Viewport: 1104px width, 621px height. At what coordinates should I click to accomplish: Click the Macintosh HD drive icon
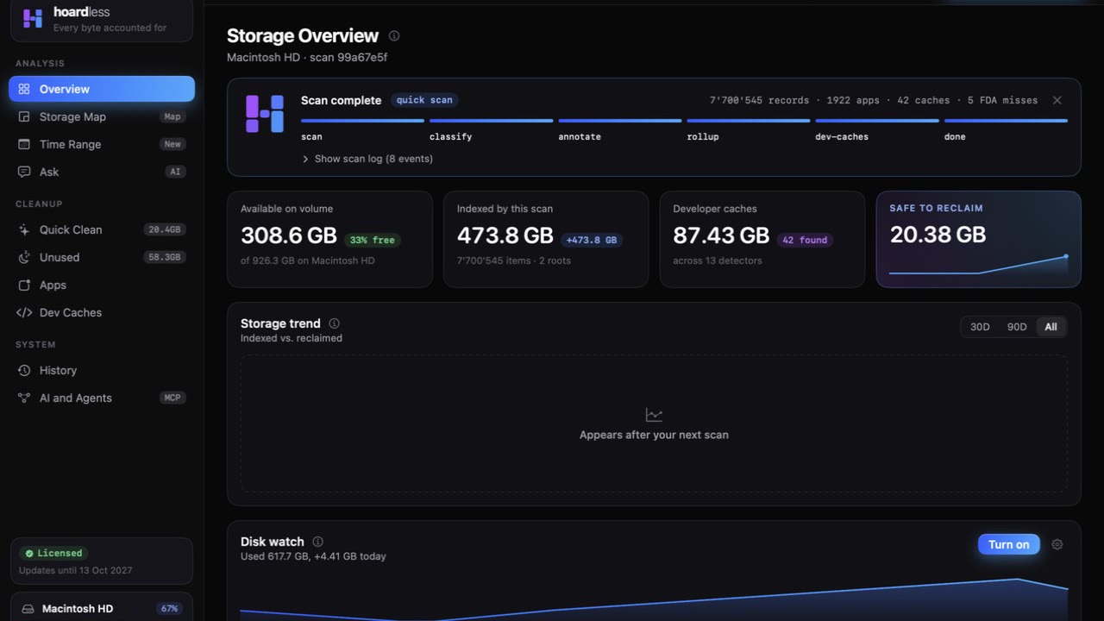coord(28,608)
